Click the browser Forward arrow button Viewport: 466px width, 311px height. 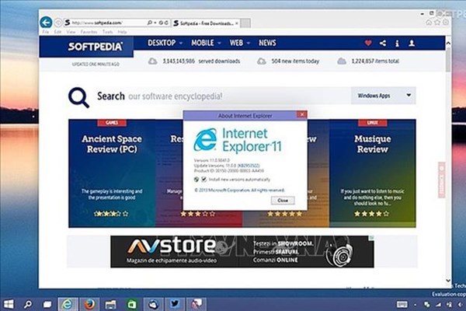[x=58, y=23]
